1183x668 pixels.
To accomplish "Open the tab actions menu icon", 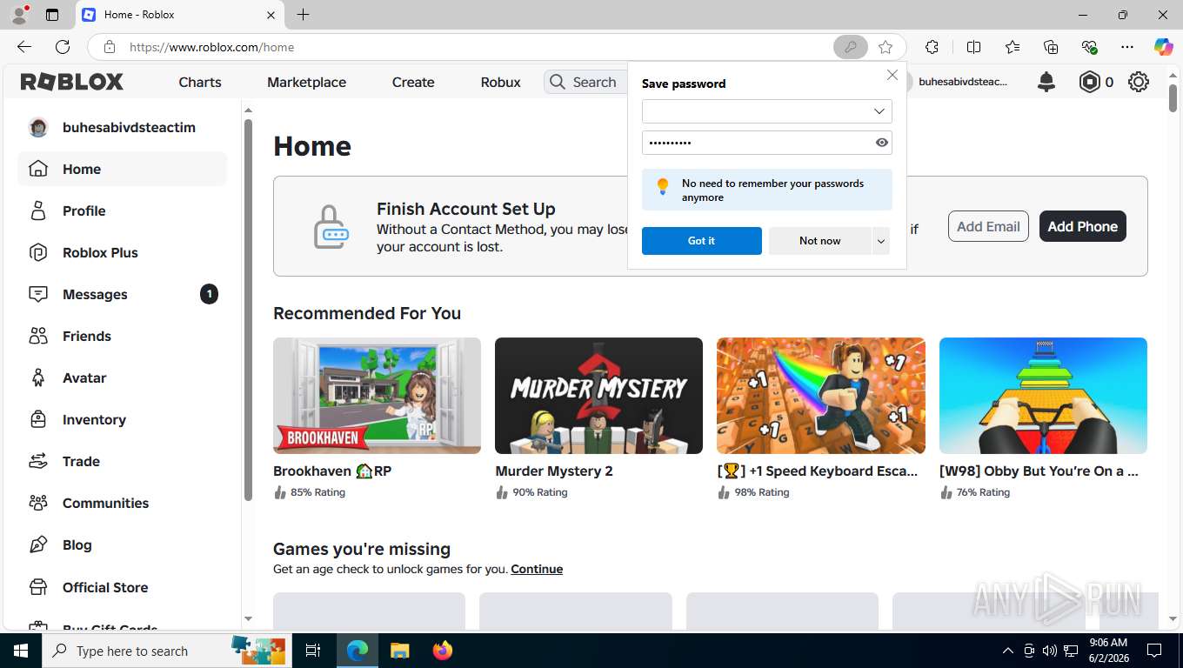I will click(52, 15).
